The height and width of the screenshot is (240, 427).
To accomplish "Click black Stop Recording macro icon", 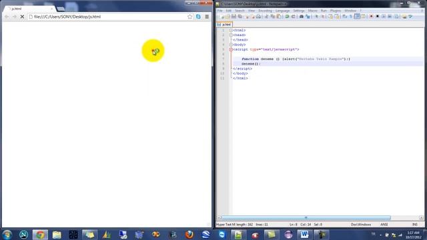I will tap(378, 17).
